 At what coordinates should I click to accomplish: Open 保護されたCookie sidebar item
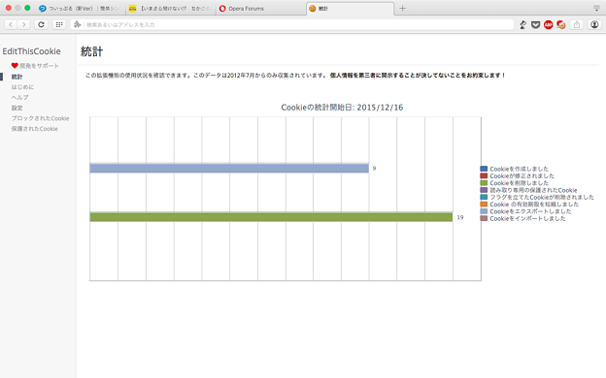coord(34,129)
